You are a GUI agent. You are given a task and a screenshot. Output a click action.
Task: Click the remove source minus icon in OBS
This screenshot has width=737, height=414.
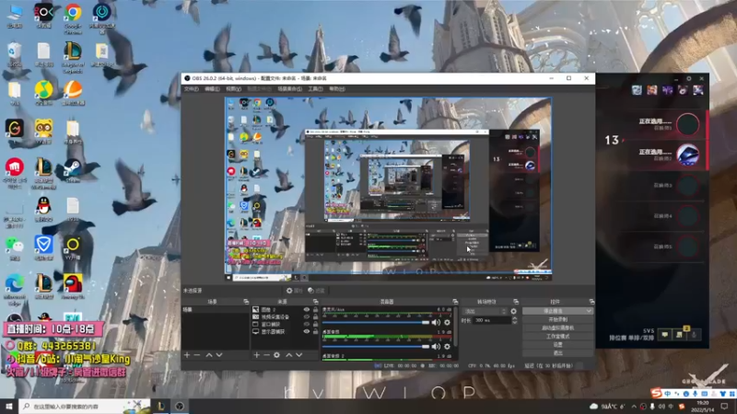click(266, 355)
